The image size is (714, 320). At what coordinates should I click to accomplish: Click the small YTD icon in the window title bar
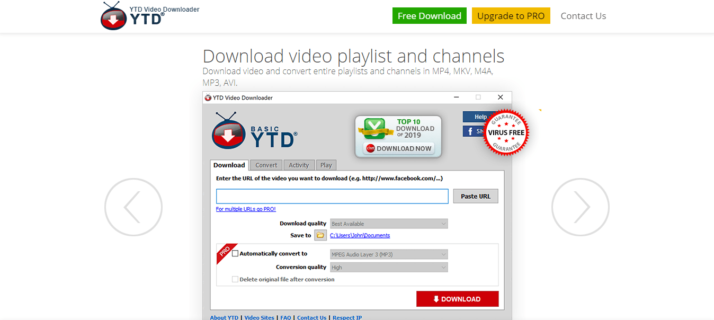[208, 97]
